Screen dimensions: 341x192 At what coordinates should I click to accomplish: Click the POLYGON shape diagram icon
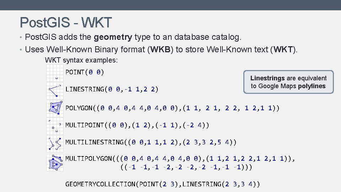(x=55, y=108)
